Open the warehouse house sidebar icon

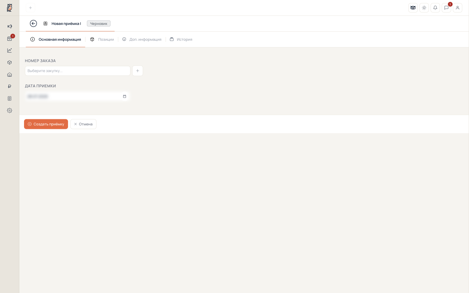pyautogui.click(x=10, y=74)
